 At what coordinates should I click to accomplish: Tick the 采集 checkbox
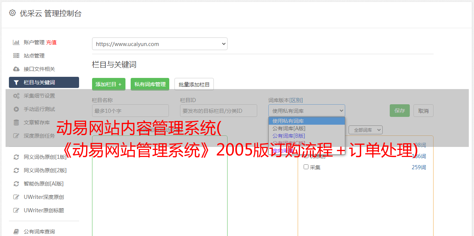pos(306,167)
